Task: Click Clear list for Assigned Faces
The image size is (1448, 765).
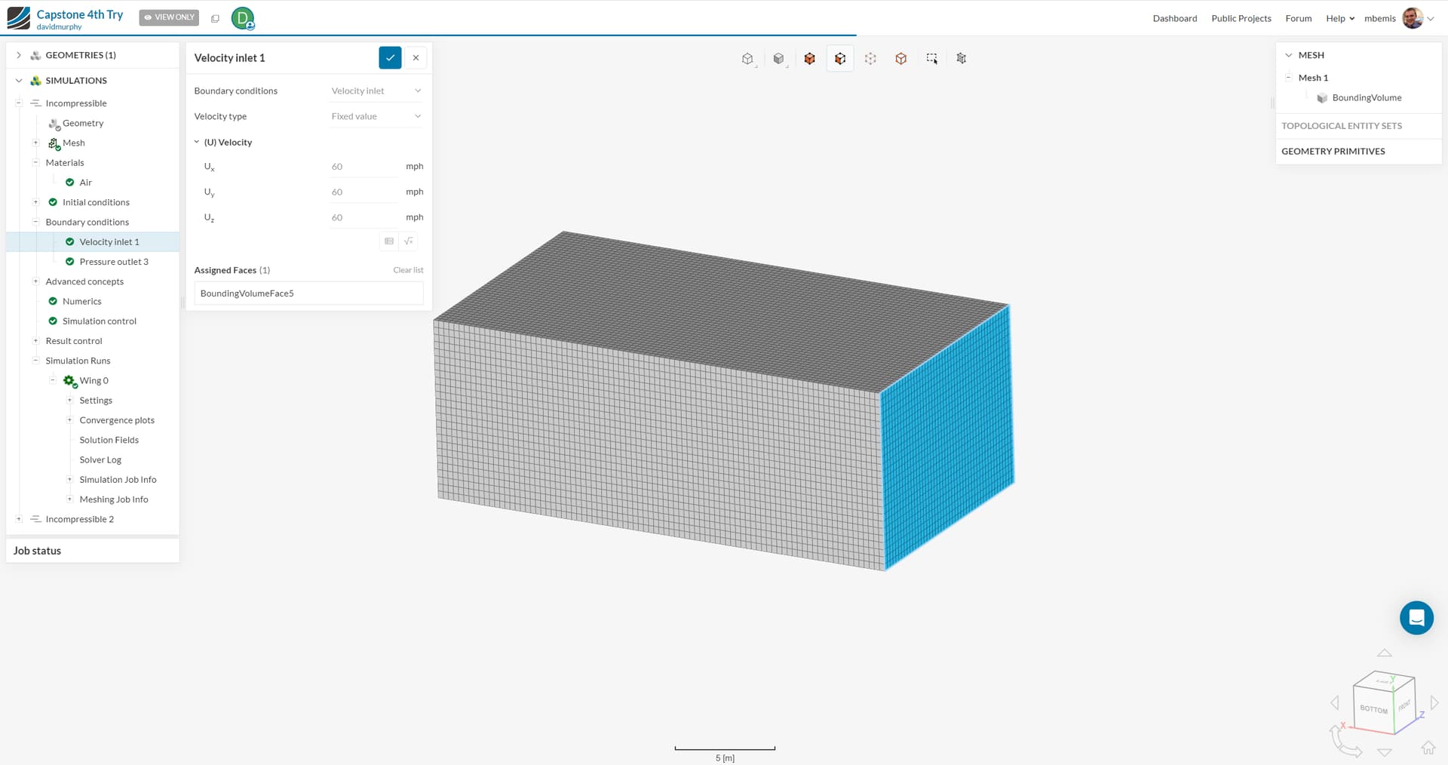Action: [408, 269]
